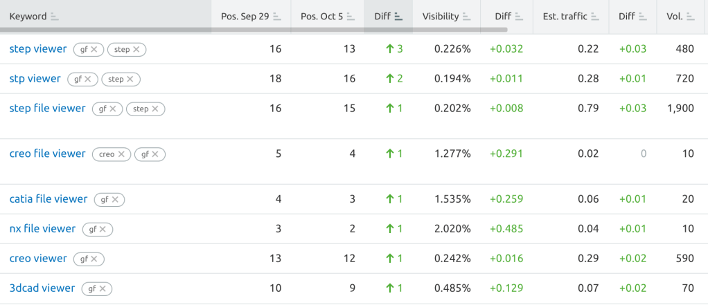Click the gf tag label on creo viewer
This screenshot has height=305, width=708.
pos(84,259)
